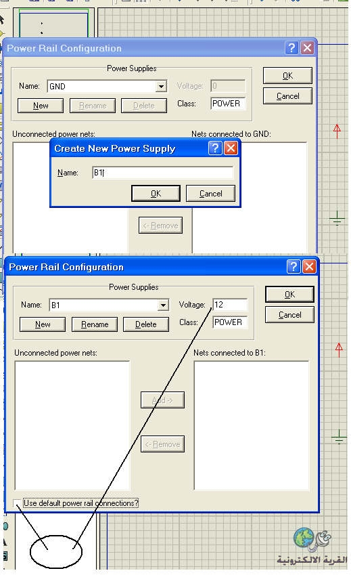
Task: Click the Nets connected to B1 list
Action: click(x=252, y=425)
